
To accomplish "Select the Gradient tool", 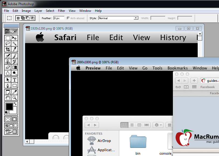I will point(15,67).
